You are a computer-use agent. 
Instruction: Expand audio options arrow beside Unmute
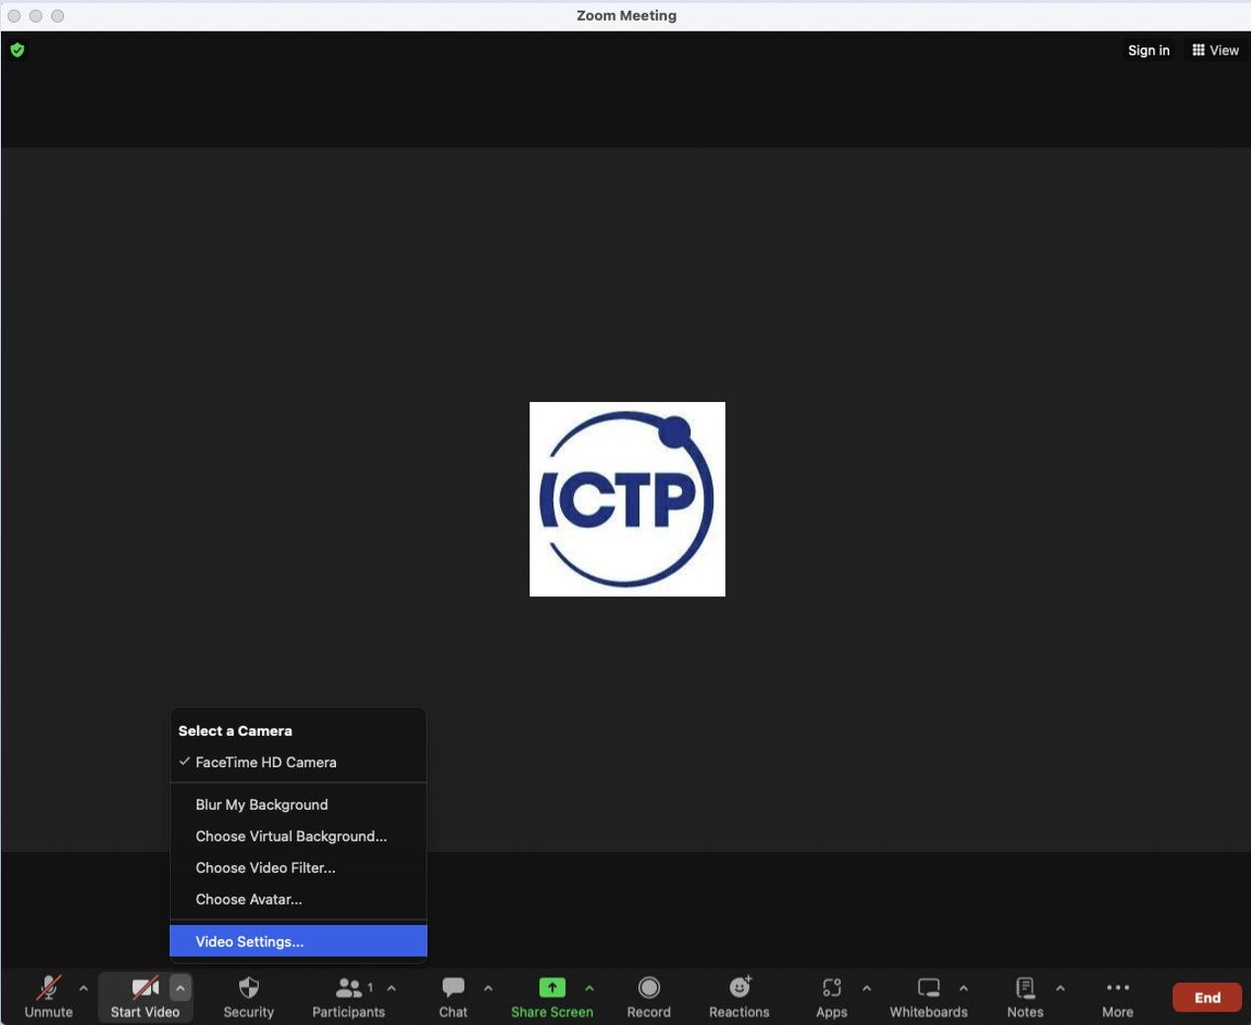coord(83,987)
